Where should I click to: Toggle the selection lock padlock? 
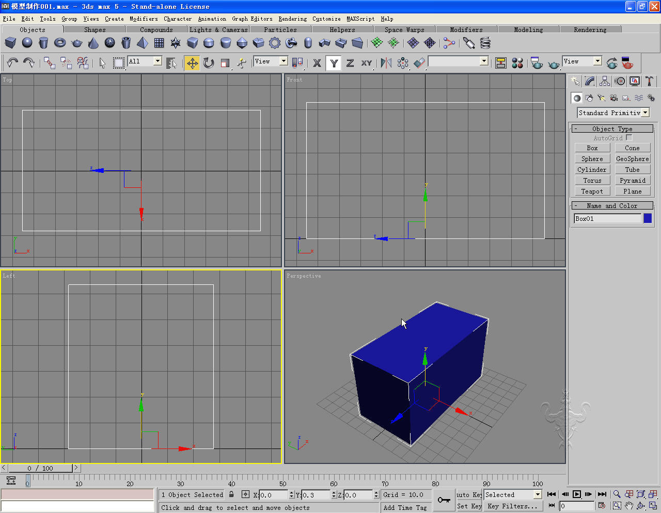tap(231, 494)
